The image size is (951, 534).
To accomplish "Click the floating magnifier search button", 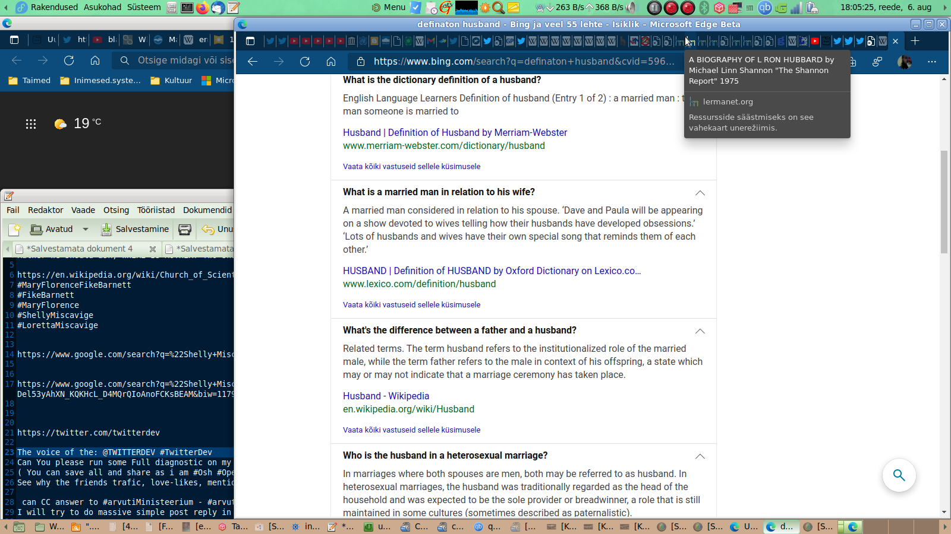I will click(x=899, y=475).
